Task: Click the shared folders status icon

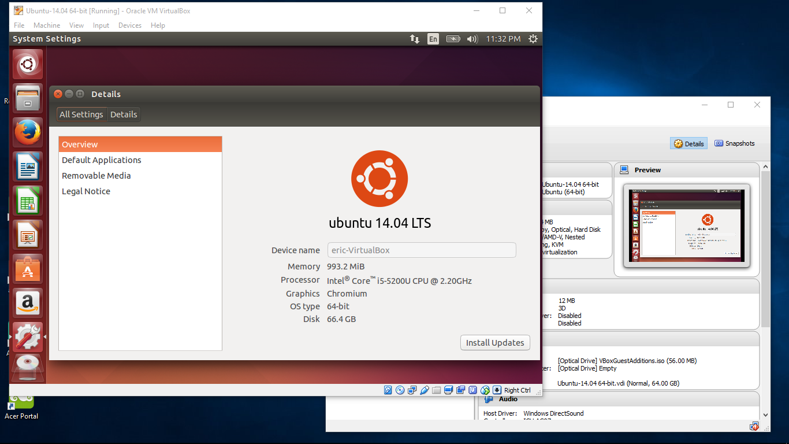Action: coord(436,390)
